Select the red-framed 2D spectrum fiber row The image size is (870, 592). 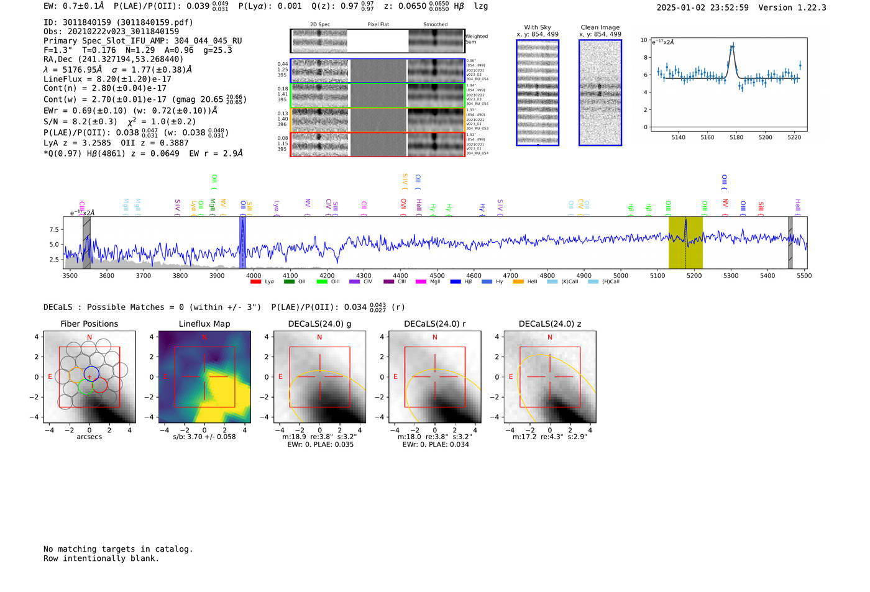377,144
